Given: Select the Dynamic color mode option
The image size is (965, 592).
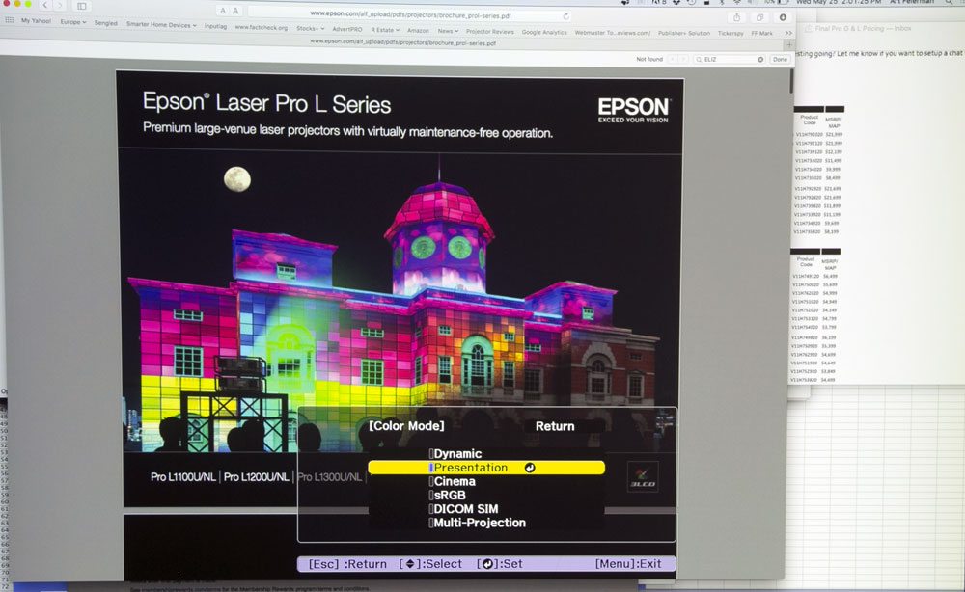Looking at the screenshot, I should coord(457,453).
